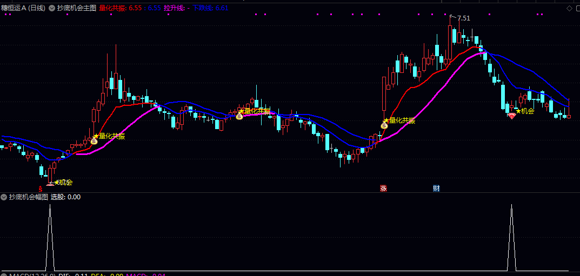Click the red 涨 badge icon
Image resolution: width=580 pixels, height=276 pixels.
click(x=383, y=189)
